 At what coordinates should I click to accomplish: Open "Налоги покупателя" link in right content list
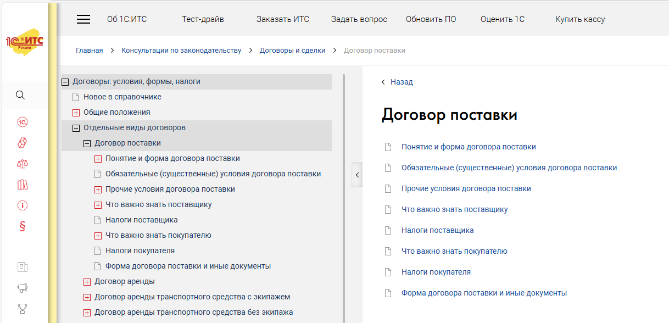click(436, 272)
